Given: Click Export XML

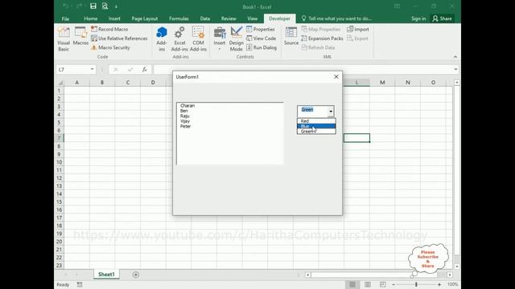Looking at the screenshot, I should tap(357, 39).
